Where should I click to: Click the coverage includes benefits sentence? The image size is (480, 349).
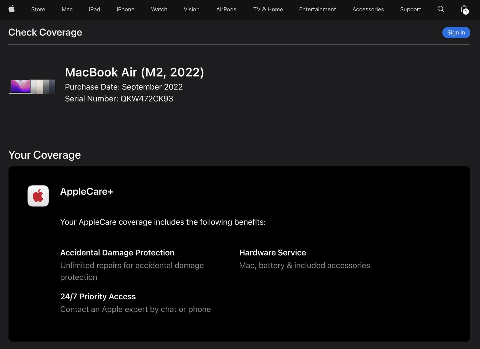(x=163, y=222)
